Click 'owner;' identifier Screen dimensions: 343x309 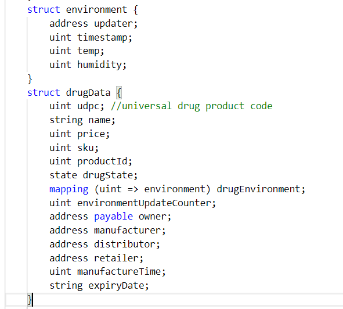pos(155,217)
